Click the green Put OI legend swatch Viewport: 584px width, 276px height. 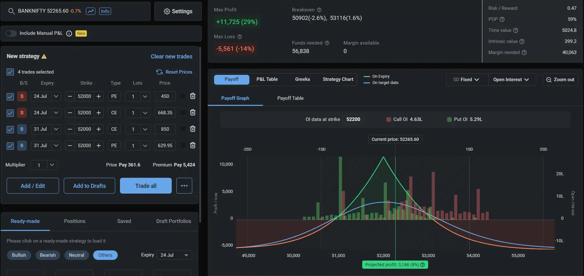pos(449,119)
